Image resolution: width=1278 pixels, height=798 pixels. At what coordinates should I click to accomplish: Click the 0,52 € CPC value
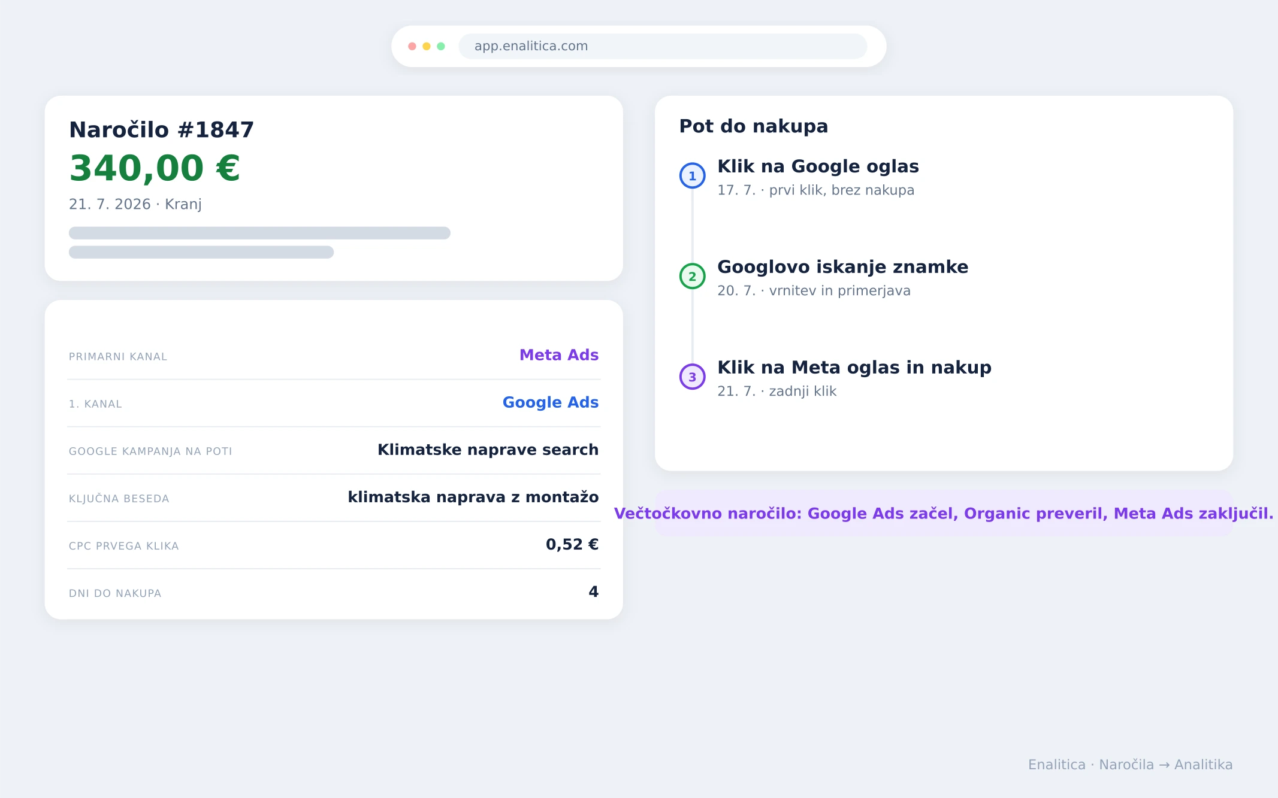572,544
